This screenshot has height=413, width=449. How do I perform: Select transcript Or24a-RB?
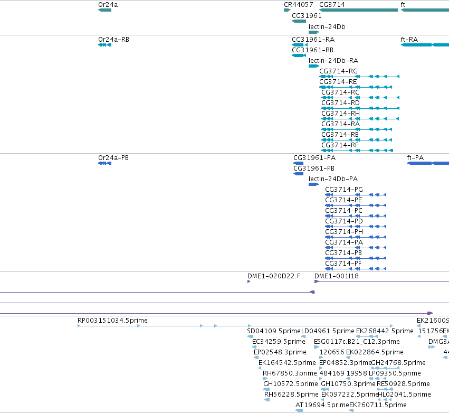tap(105, 45)
